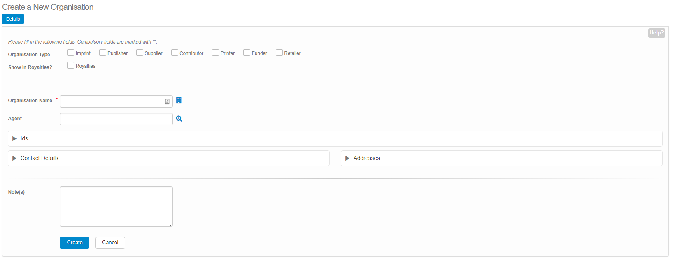Click inside the Note(s) text area
This screenshot has height=264, width=673.
point(116,206)
